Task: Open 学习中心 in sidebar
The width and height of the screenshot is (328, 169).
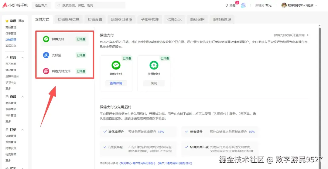Action: (11, 83)
